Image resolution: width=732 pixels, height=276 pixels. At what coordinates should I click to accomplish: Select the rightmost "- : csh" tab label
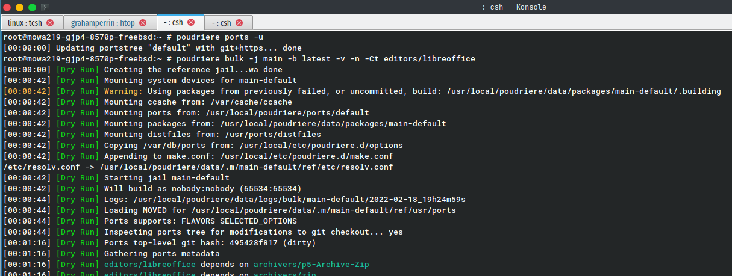pos(221,23)
